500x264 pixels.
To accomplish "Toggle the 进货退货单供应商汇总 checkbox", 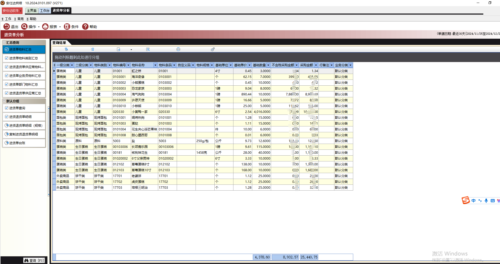I will (x=7, y=93).
